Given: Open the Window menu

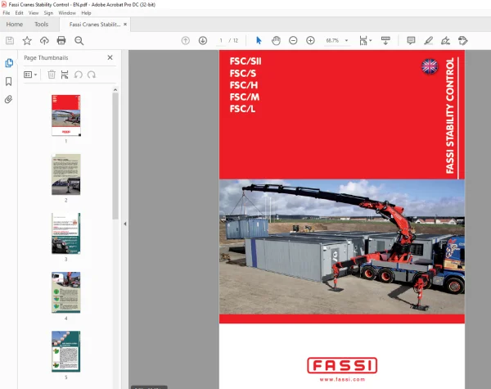Looking at the screenshot, I should point(67,13).
